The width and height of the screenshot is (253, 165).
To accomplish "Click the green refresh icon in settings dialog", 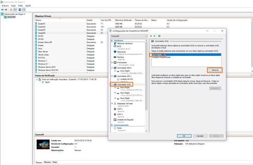I will (159, 36).
